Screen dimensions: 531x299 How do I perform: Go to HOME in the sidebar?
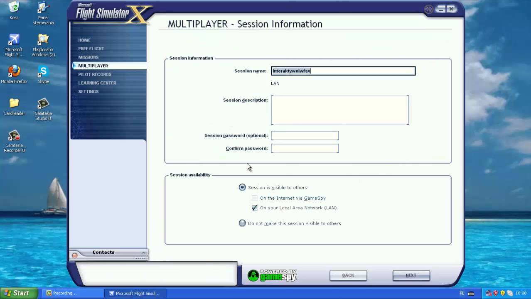click(84, 40)
